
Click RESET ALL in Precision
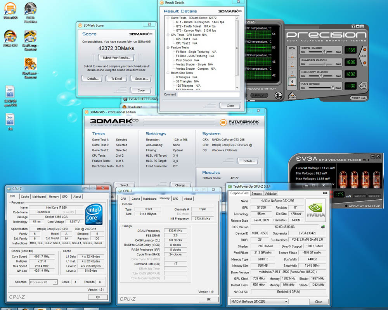[x=358, y=98]
